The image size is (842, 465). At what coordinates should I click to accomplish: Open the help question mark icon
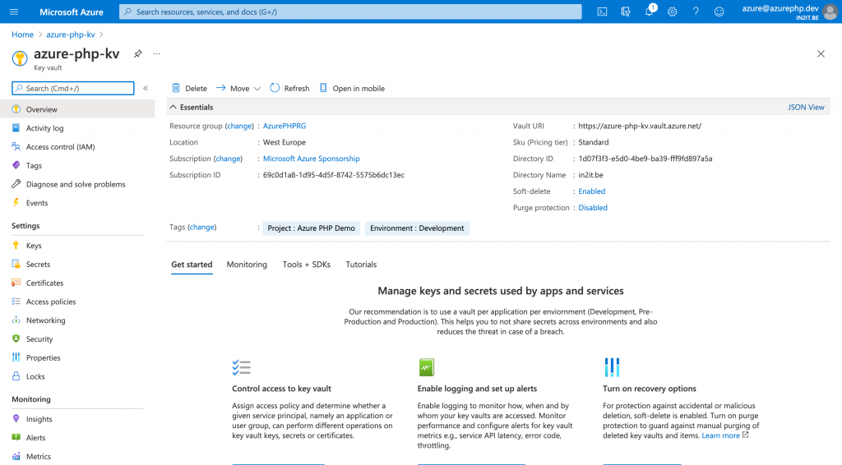pyautogui.click(x=696, y=12)
